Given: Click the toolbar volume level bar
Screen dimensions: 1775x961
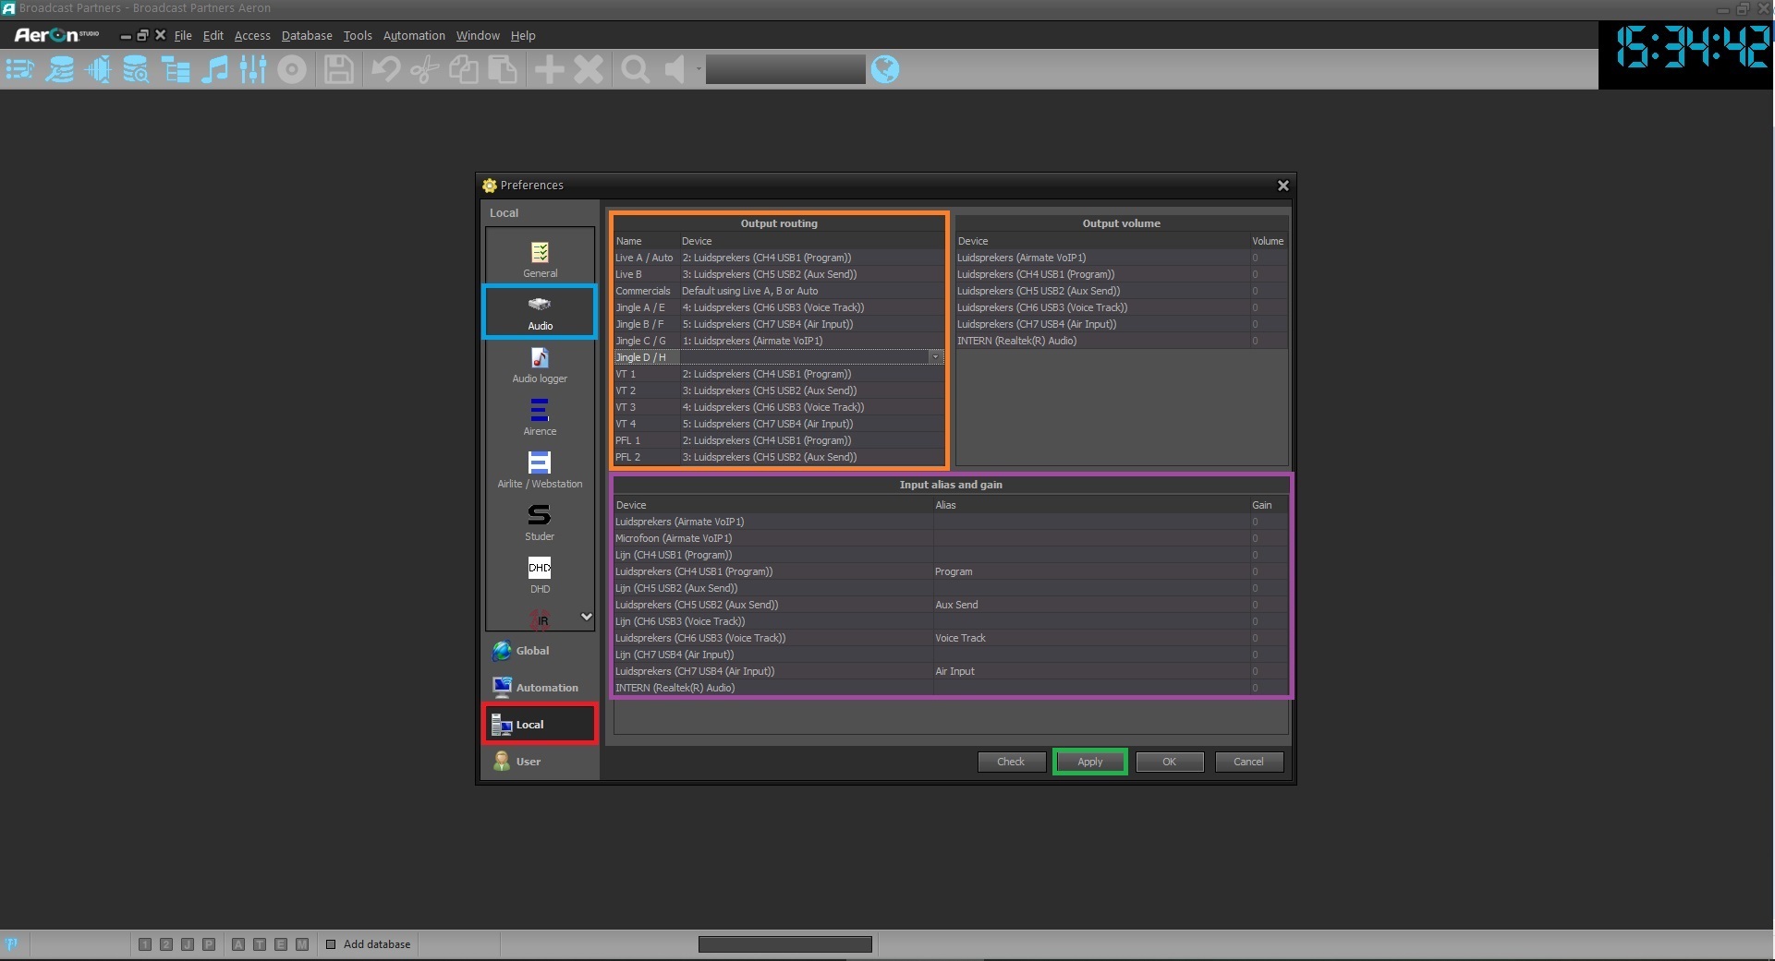Looking at the screenshot, I should coord(785,69).
